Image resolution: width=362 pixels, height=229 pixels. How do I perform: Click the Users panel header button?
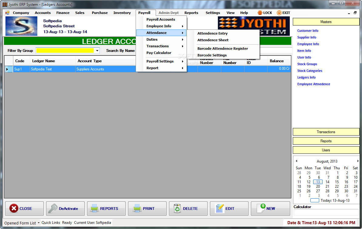pyautogui.click(x=326, y=150)
